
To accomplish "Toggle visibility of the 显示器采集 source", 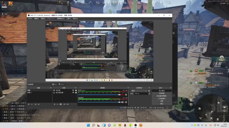I will [x=73, y=92].
